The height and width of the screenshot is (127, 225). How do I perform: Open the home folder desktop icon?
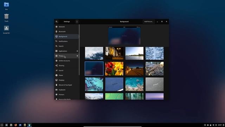tap(6, 6)
